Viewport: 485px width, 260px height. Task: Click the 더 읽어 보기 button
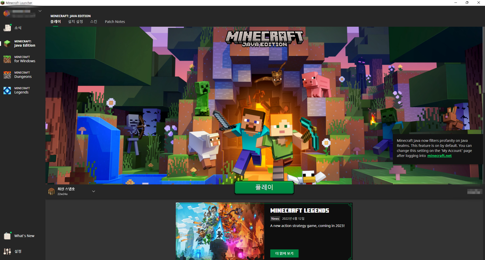tap(284, 253)
